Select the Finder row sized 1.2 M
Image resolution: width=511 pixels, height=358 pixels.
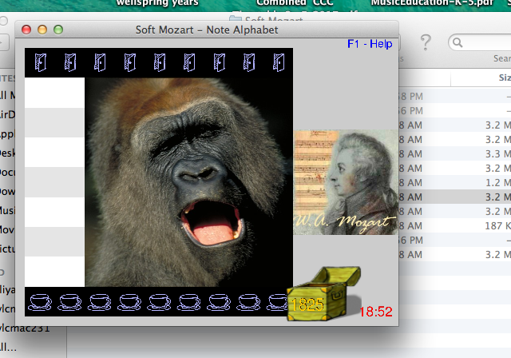pyautogui.click(x=454, y=182)
